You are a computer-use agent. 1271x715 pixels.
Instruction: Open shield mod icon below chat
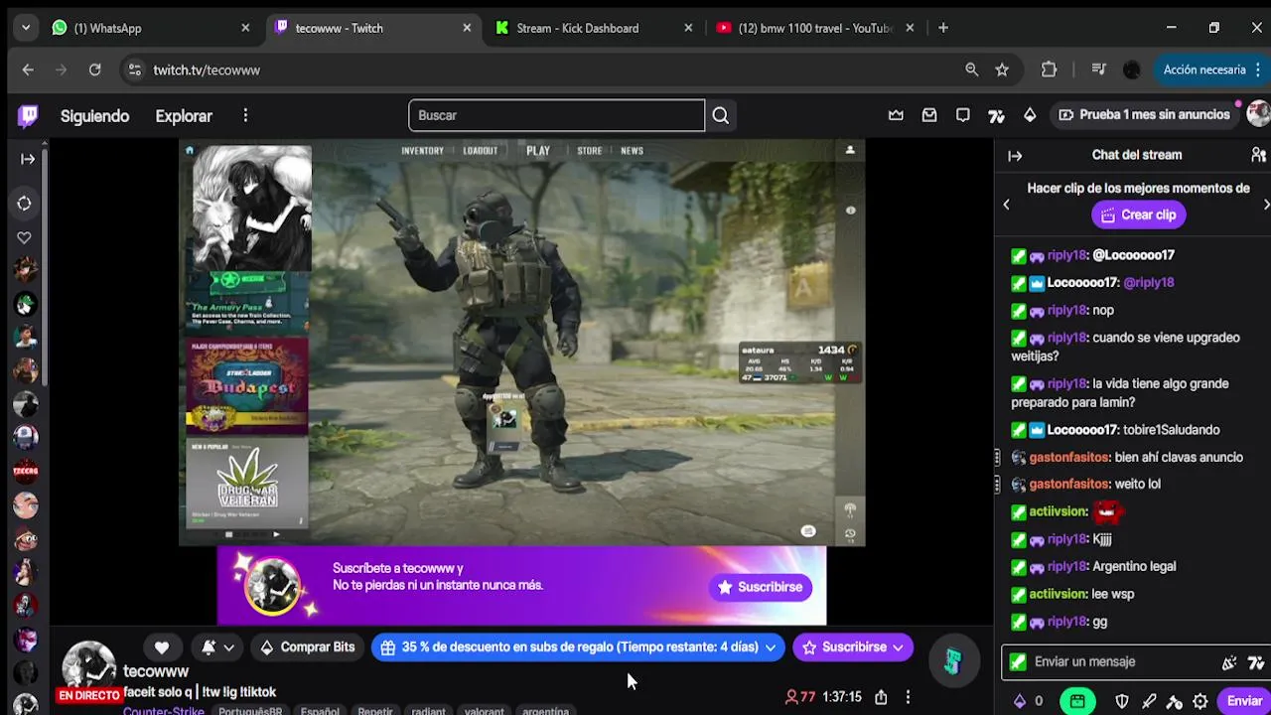click(1122, 700)
